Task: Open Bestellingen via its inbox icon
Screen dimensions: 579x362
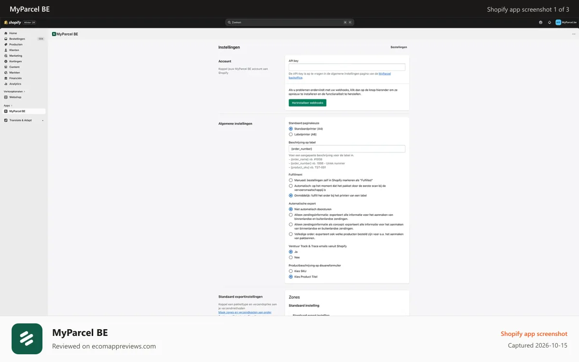Action: click(x=5, y=39)
